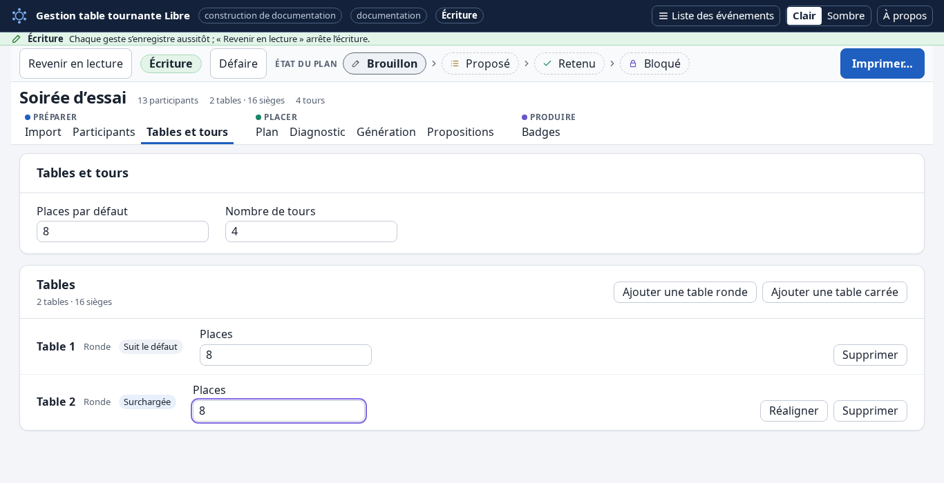Set plan state to Retenu

tap(569, 63)
